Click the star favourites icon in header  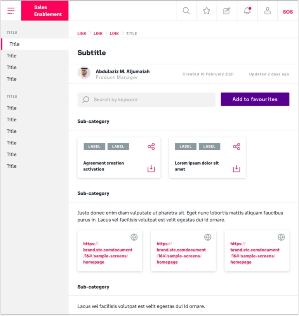(207, 11)
